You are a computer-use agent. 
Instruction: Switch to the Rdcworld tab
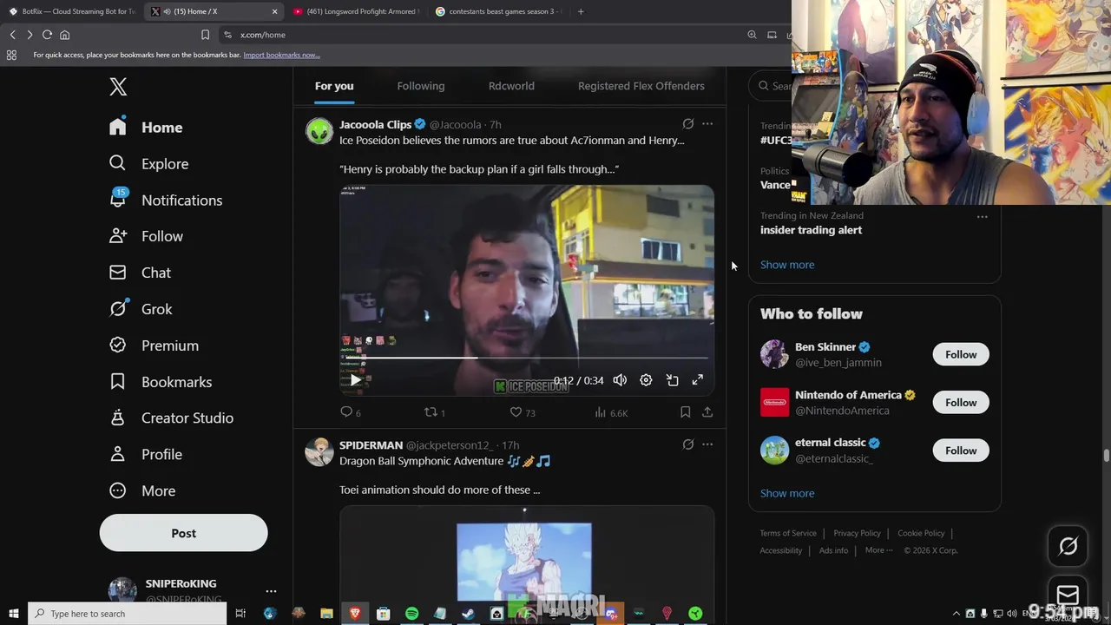point(511,86)
